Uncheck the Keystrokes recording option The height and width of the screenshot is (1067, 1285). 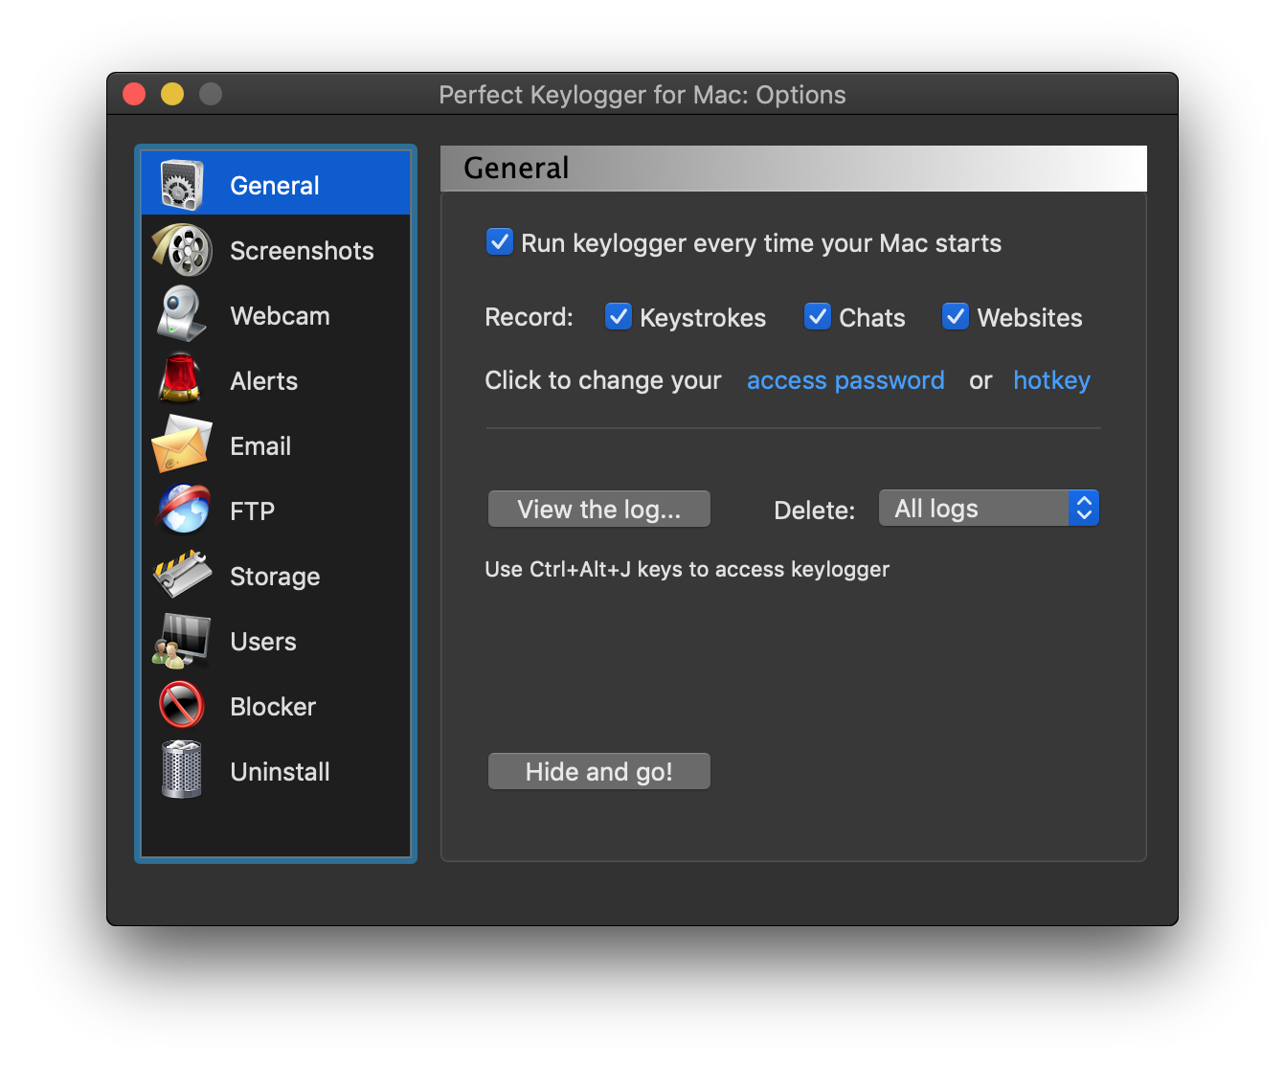pos(619,316)
